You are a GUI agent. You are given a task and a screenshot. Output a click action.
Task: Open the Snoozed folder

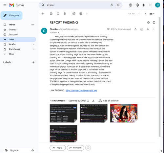[x=18, y=34]
